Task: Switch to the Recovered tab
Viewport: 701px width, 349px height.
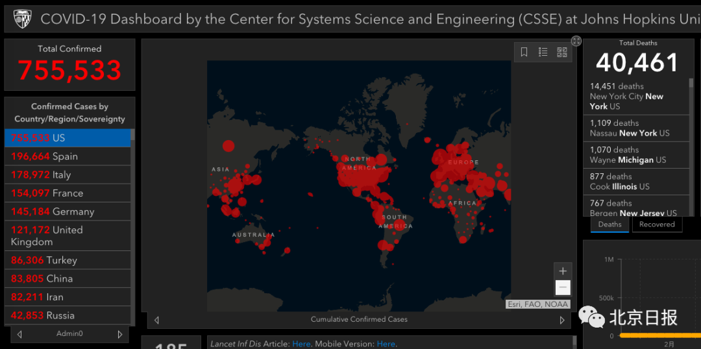Action: point(657,224)
